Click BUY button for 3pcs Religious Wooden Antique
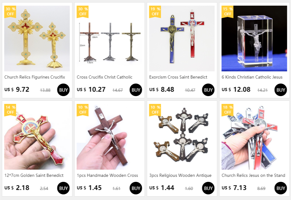This screenshot has height=200, width=291. (208, 188)
